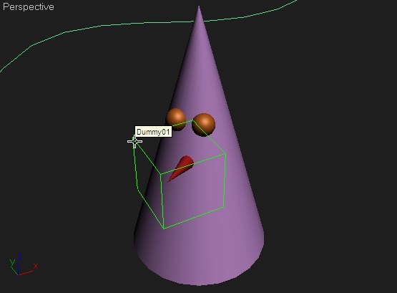Click the green Y axis label
The width and height of the screenshot is (397, 293).
11,262
